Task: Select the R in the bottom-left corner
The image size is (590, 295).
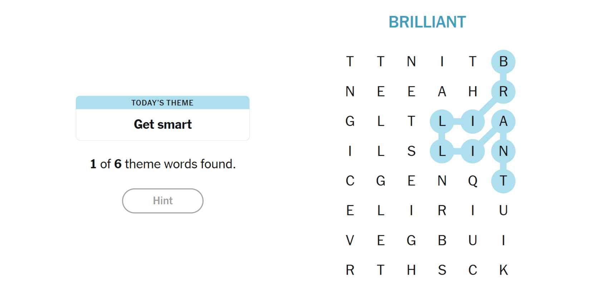Action: [350, 270]
